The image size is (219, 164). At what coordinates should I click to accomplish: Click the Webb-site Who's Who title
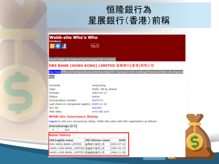[x=73, y=38]
